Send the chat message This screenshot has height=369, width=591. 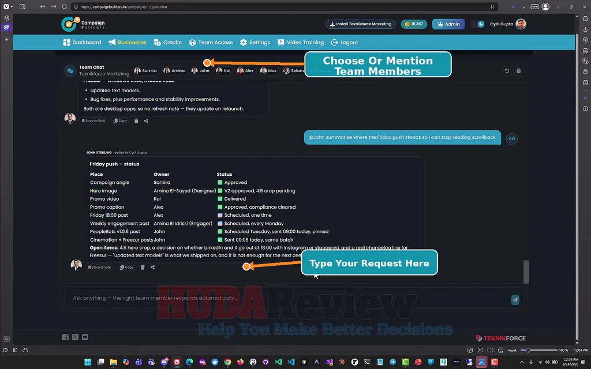[x=515, y=299]
